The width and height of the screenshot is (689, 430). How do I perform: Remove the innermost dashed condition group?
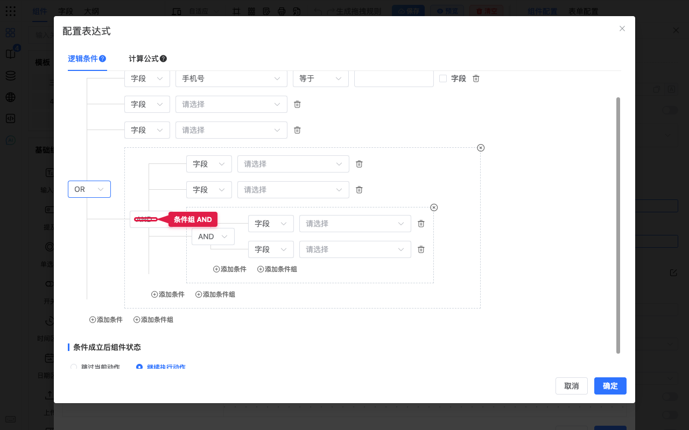coord(434,207)
